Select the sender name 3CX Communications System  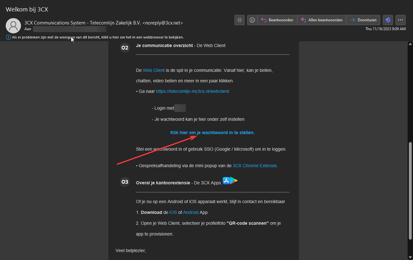pos(55,23)
